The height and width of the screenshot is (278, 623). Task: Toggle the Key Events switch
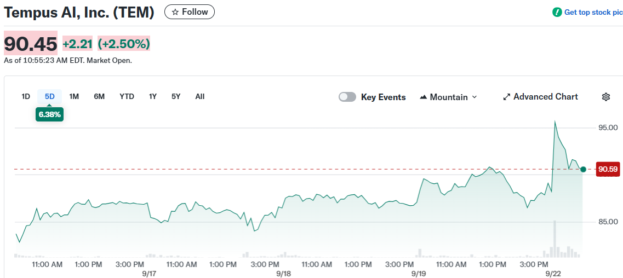tap(347, 97)
